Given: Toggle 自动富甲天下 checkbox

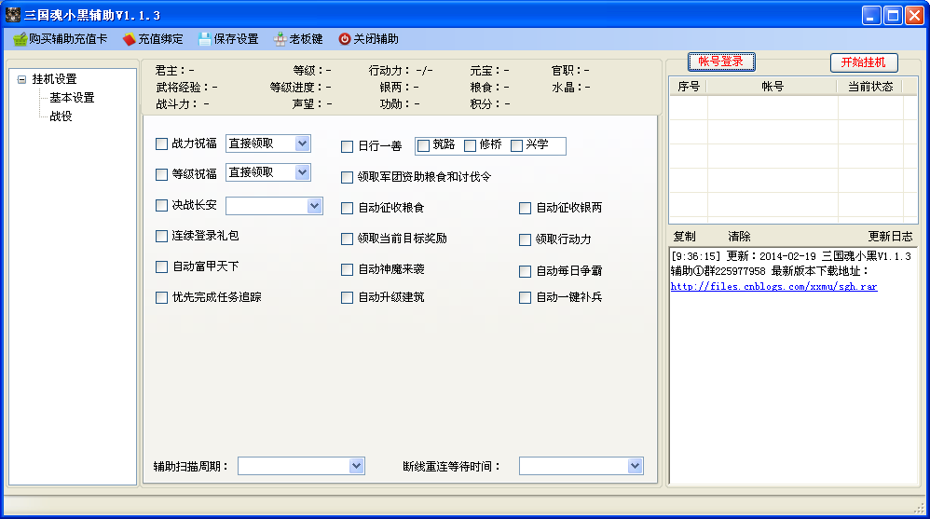Looking at the screenshot, I should [x=161, y=266].
